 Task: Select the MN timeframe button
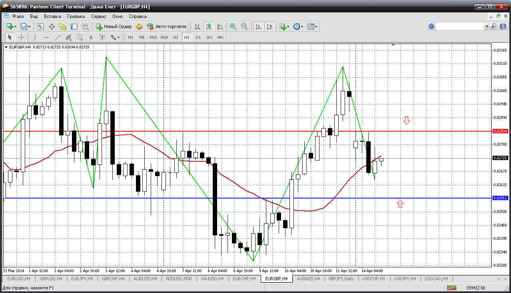(220, 37)
